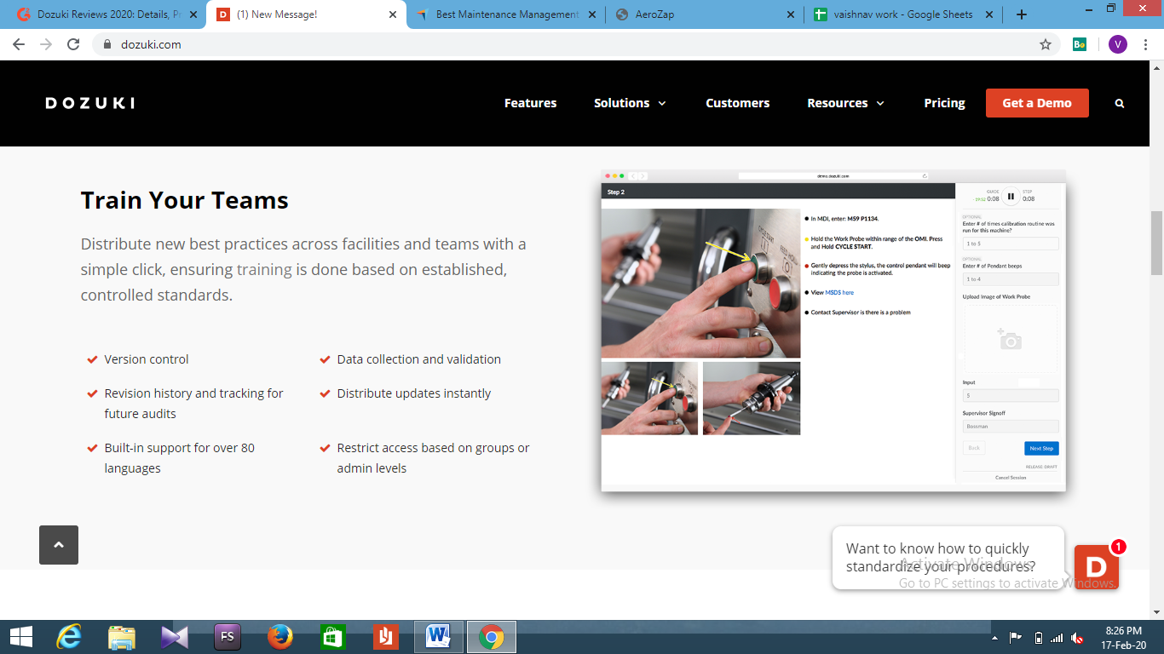The height and width of the screenshot is (654, 1164).
Task: Click the Windows Start button
Action: [20, 637]
